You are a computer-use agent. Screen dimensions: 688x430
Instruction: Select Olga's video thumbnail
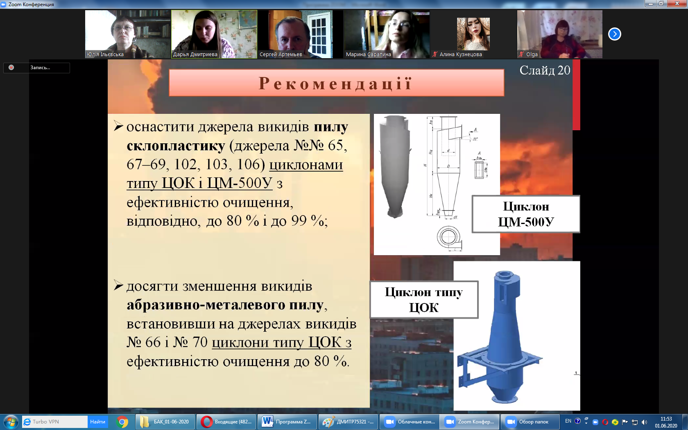559,34
